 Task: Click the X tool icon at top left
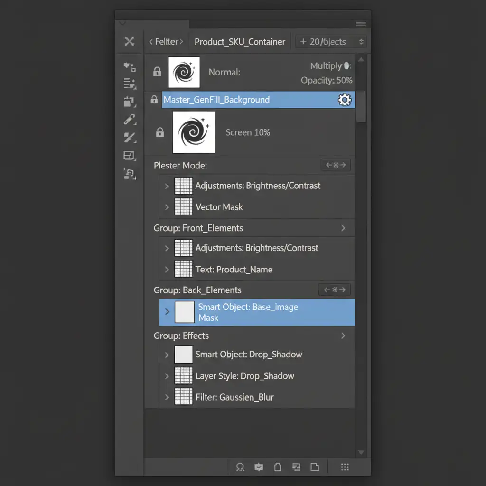pos(129,41)
